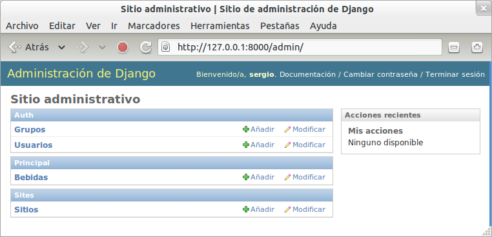This screenshot has height=237, width=492.
Task: Open the Marcadores menu
Action: (x=154, y=26)
